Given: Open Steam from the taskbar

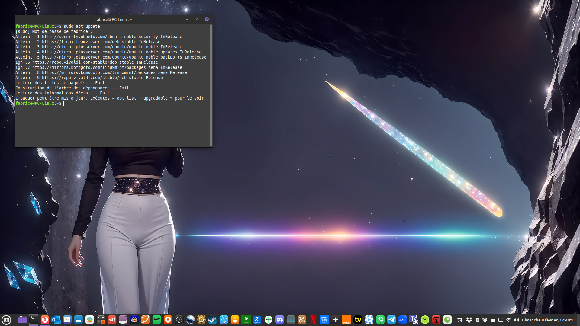Looking at the screenshot, I should pyautogui.click(x=212, y=320).
